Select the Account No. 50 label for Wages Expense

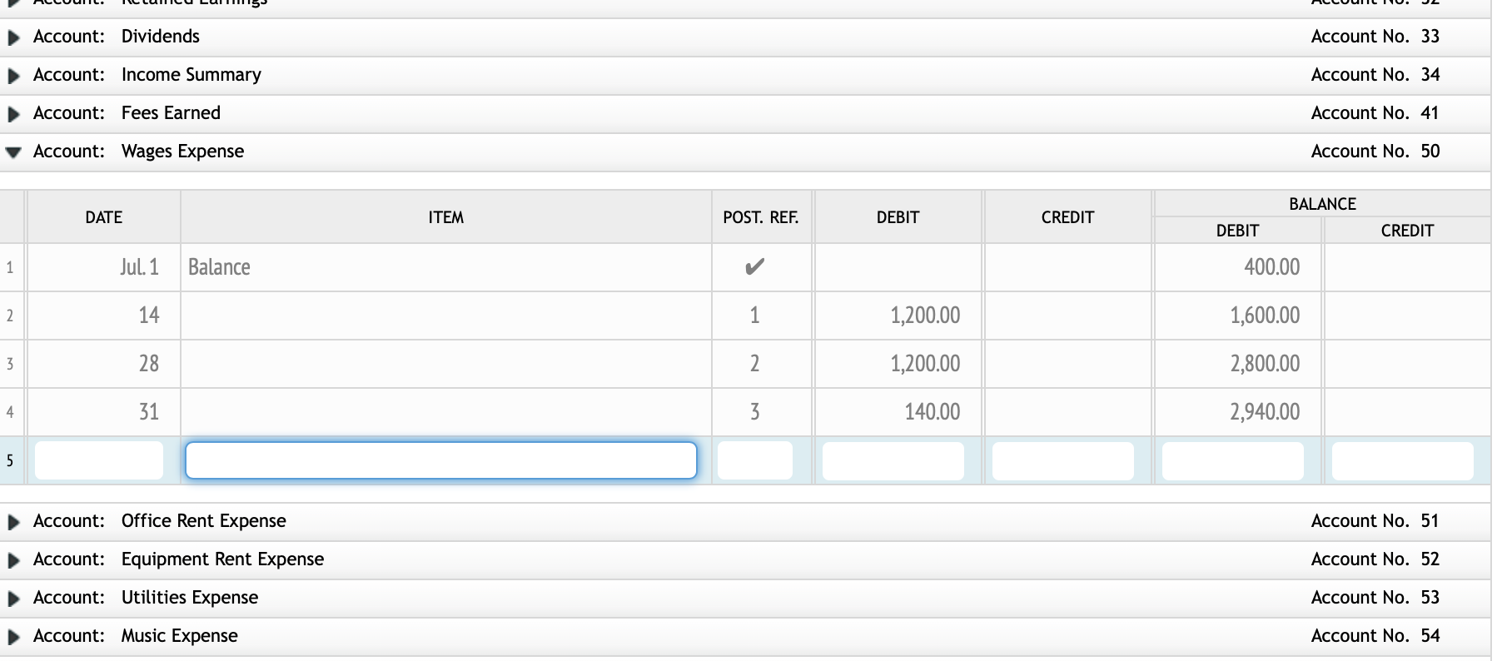[1375, 152]
